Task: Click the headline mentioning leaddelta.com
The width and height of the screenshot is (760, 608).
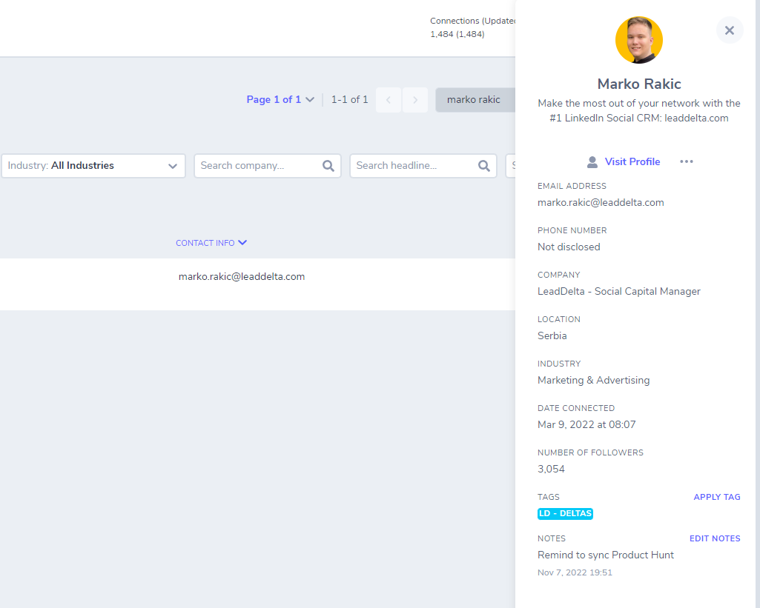Action: [x=639, y=111]
